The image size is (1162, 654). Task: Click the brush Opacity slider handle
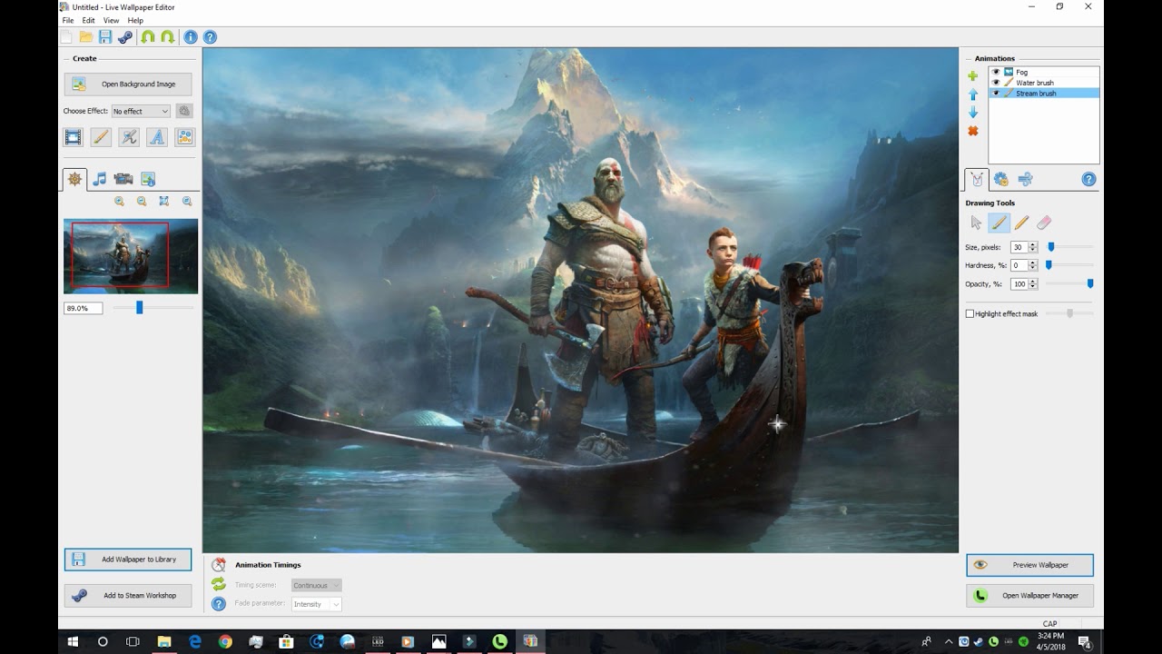1090,284
